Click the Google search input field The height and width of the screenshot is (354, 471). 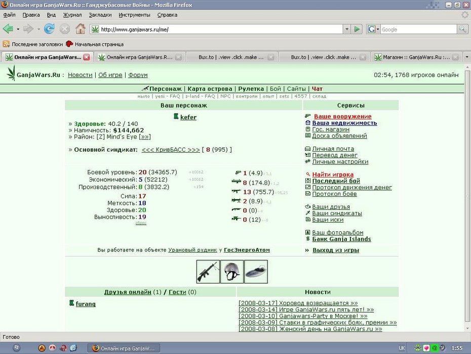coord(419,29)
